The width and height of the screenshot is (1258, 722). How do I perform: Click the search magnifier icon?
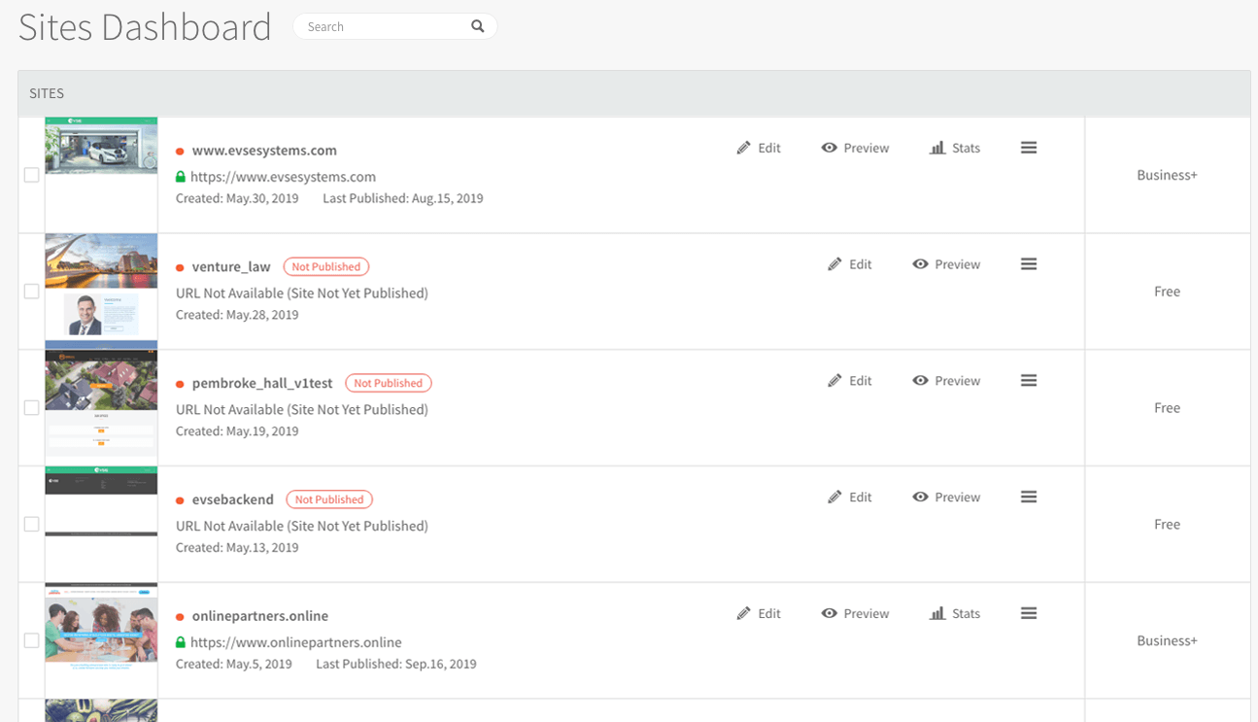coord(477,26)
